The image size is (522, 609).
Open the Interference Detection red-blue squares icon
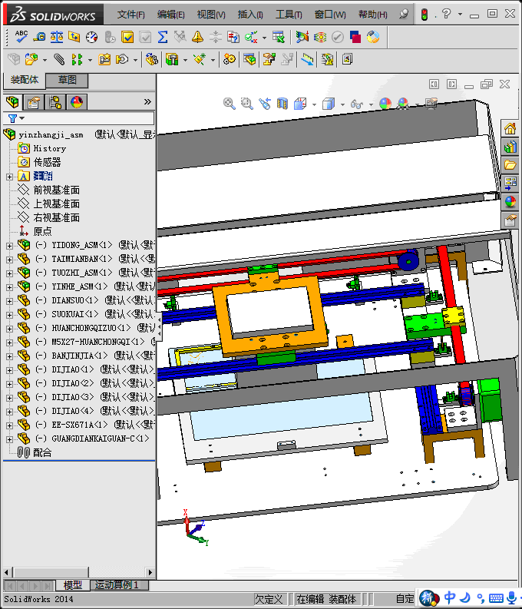coord(355,37)
